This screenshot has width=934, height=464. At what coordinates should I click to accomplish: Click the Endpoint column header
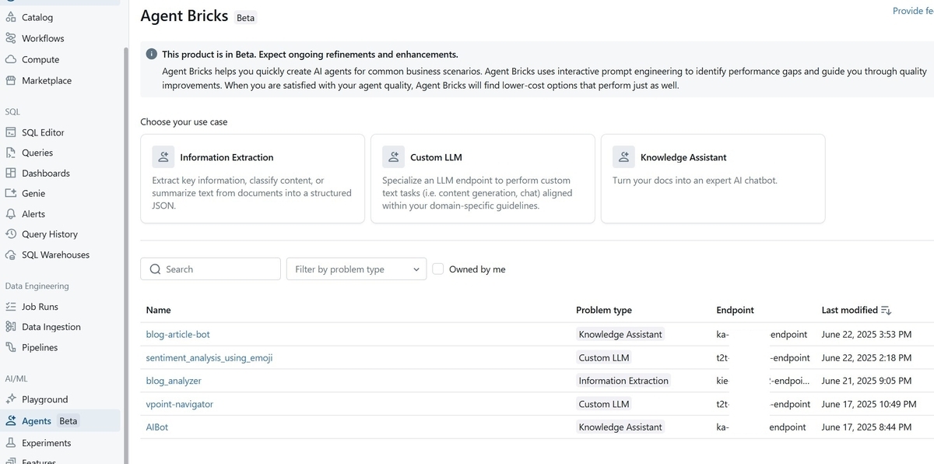click(735, 310)
